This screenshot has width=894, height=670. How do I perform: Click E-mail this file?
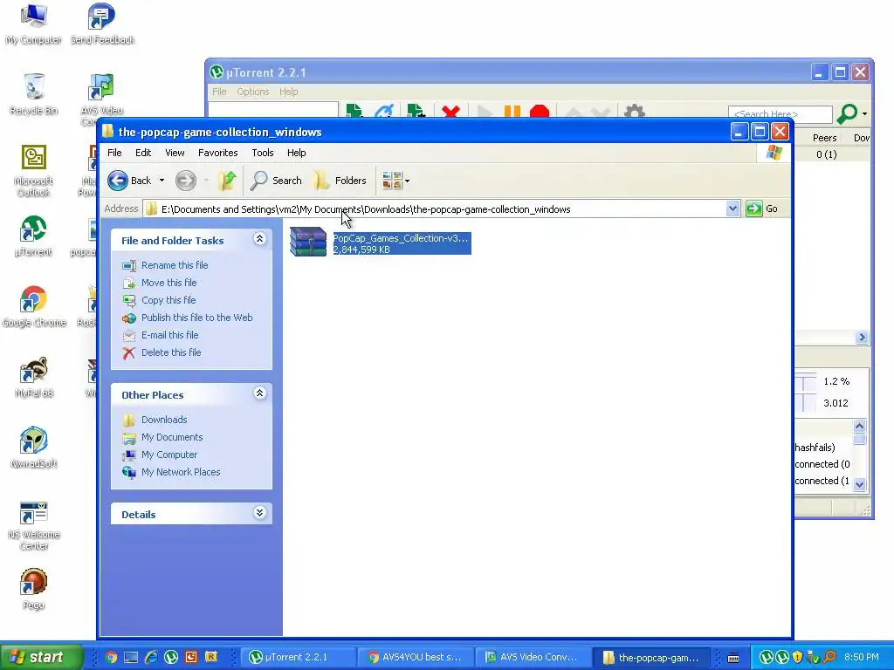point(170,335)
